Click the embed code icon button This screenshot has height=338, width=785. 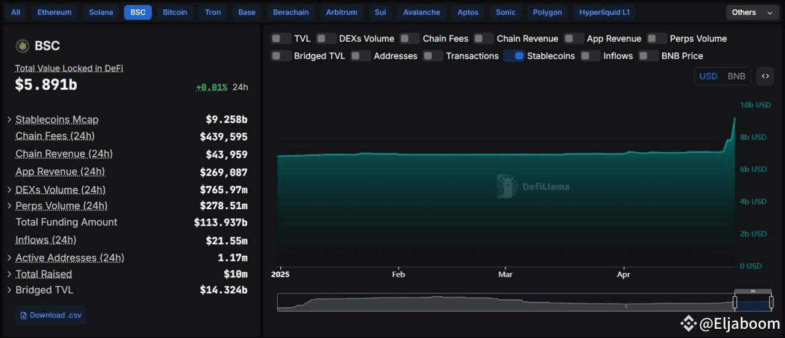click(765, 76)
